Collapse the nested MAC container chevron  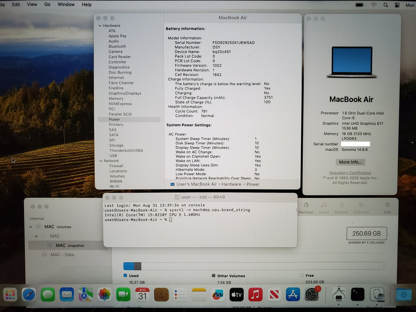click(37, 236)
